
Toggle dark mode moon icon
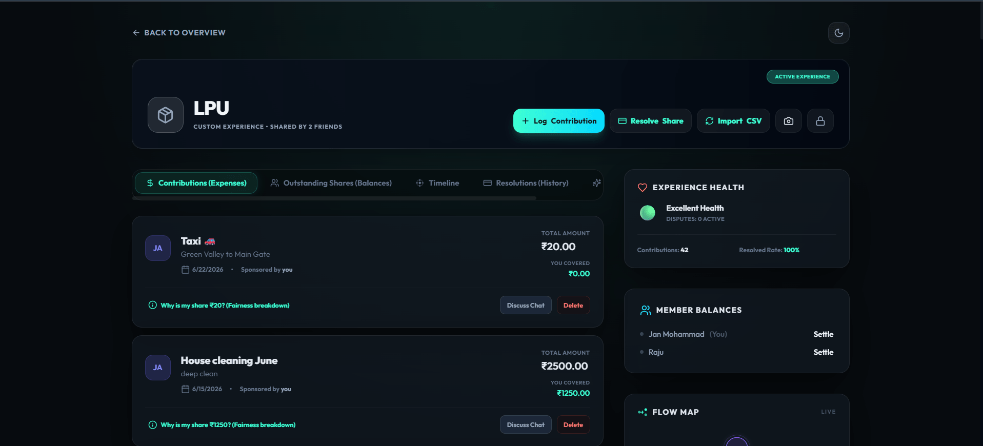click(x=838, y=33)
